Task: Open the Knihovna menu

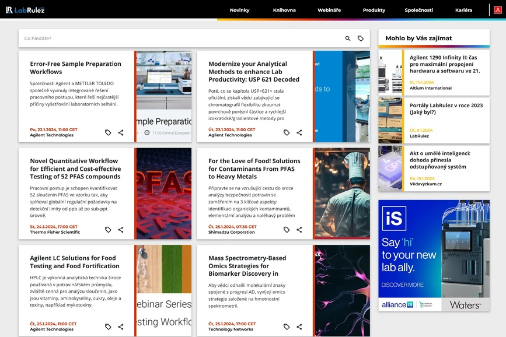Action: (284, 10)
